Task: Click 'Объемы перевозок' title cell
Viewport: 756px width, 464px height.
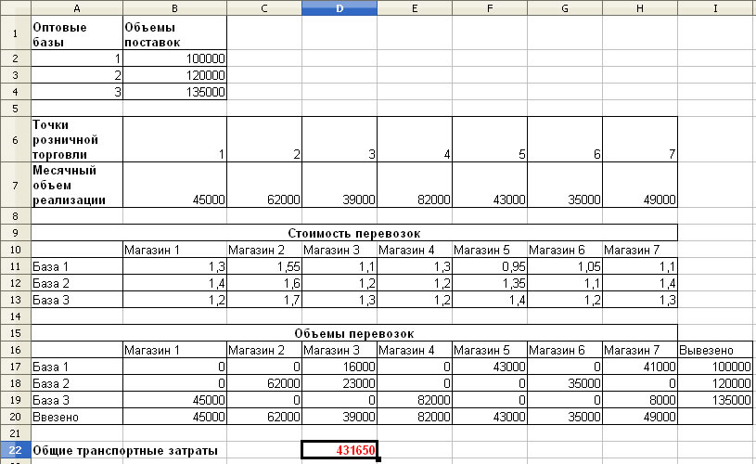Action: pyautogui.click(x=354, y=333)
